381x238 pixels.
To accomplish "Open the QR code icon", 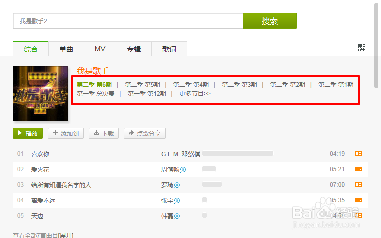I will tap(362, 48).
